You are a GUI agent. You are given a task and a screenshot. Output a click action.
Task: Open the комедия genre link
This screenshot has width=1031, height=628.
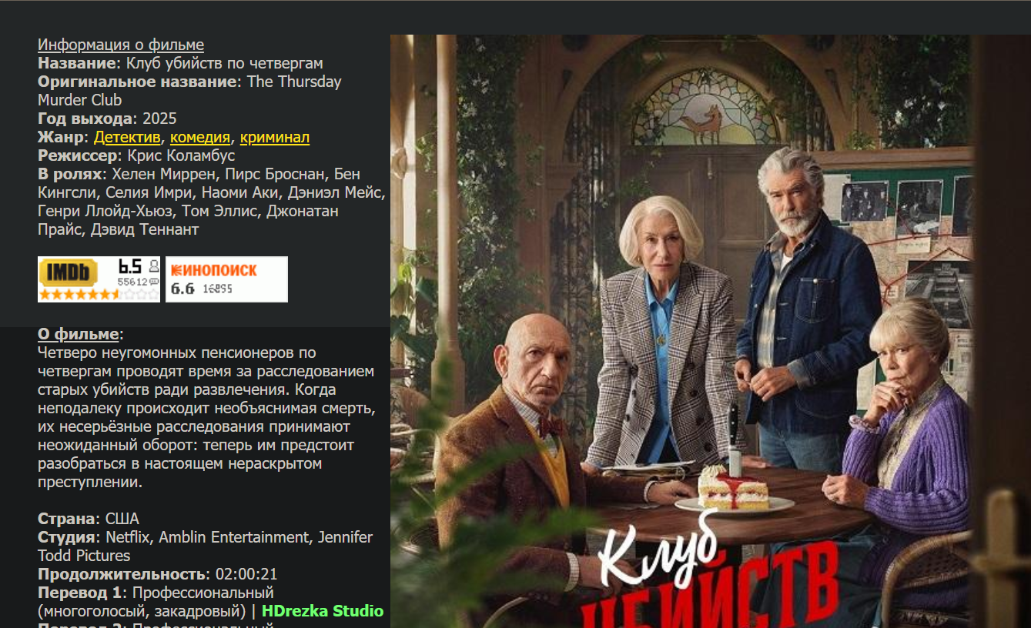tap(200, 137)
